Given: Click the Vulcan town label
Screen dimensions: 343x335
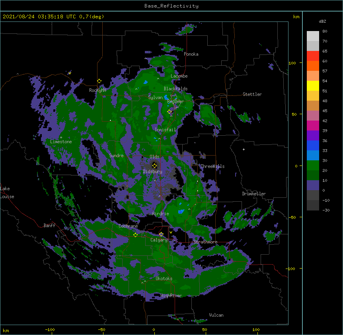Looking at the screenshot, I should click(x=216, y=315).
